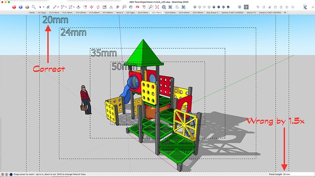Image resolution: width=315 pixels, height=177 pixels.
Task: Apply the Monochrome face style cube
Action: pos(223,7)
